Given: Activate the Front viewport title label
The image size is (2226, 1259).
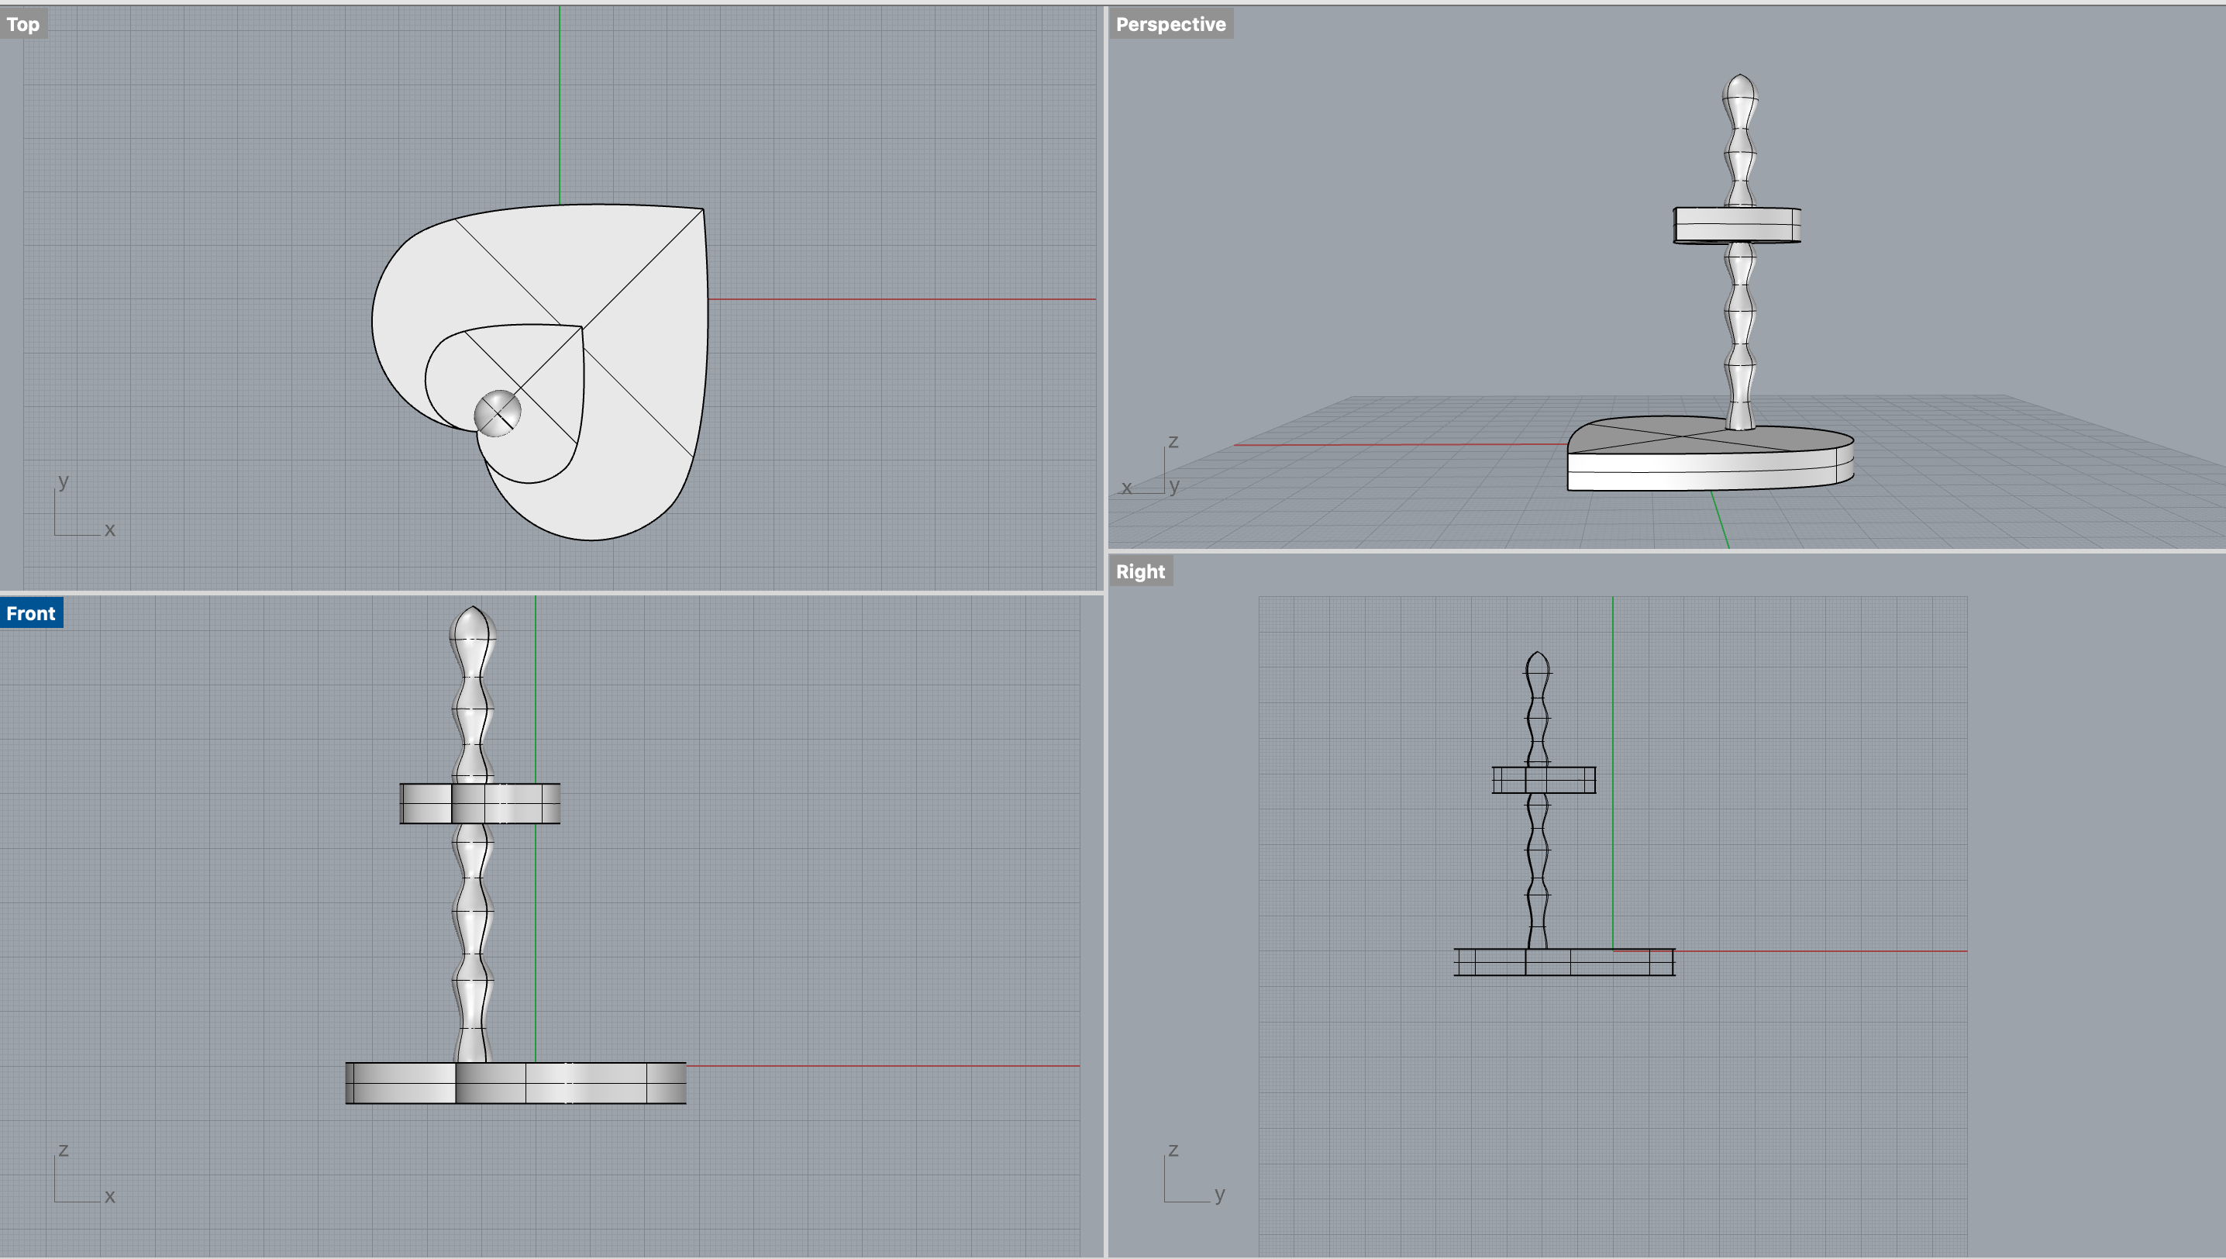Looking at the screenshot, I should pyautogui.click(x=31, y=613).
